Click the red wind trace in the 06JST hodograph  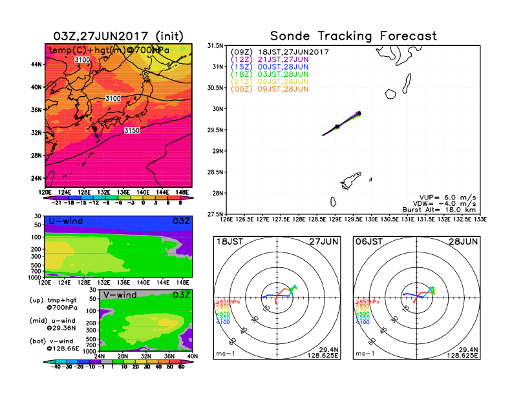(x=421, y=295)
